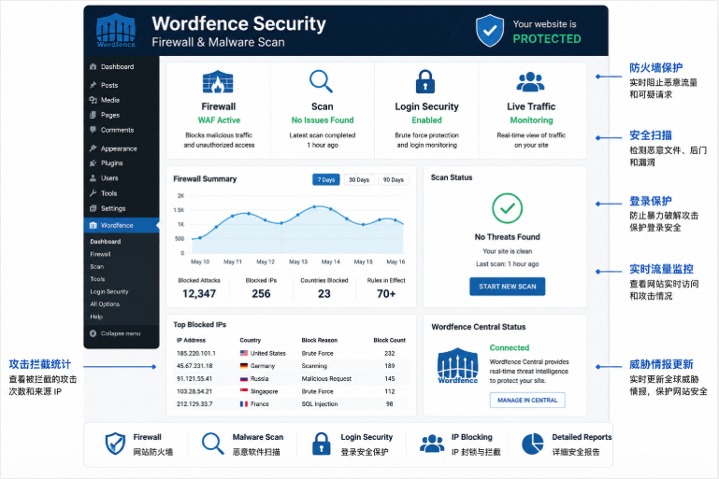Click the protected shield checkmark icon

[x=490, y=30]
